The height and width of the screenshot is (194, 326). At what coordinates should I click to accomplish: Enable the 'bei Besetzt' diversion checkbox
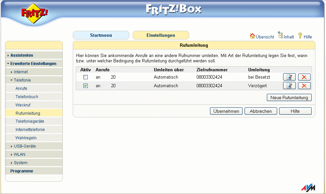tap(85, 77)
